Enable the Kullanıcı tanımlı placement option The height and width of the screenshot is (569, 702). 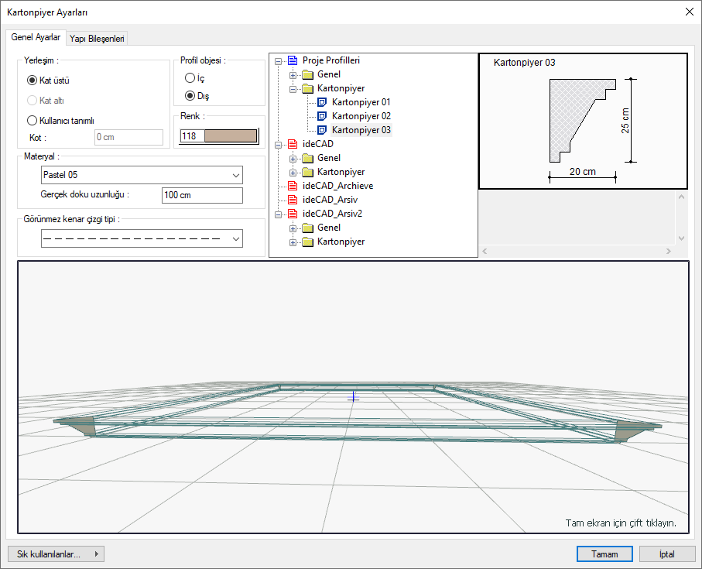pos(33,120)
